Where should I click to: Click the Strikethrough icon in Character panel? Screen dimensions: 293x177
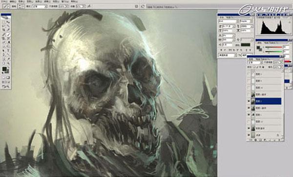pos(250,50)
